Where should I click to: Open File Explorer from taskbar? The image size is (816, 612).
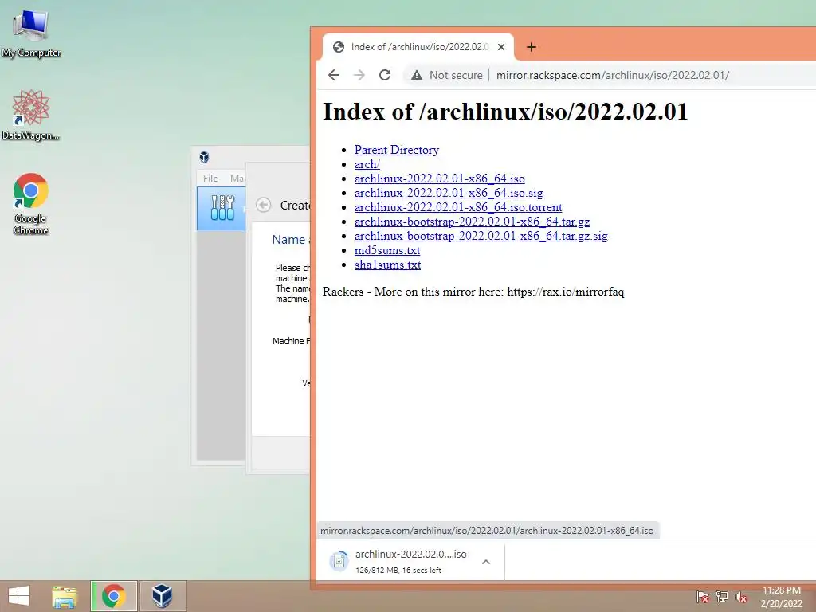pos(65,596)
